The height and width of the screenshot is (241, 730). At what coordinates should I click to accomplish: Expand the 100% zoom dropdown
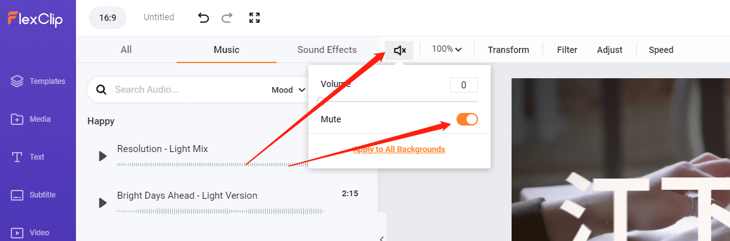446,49
